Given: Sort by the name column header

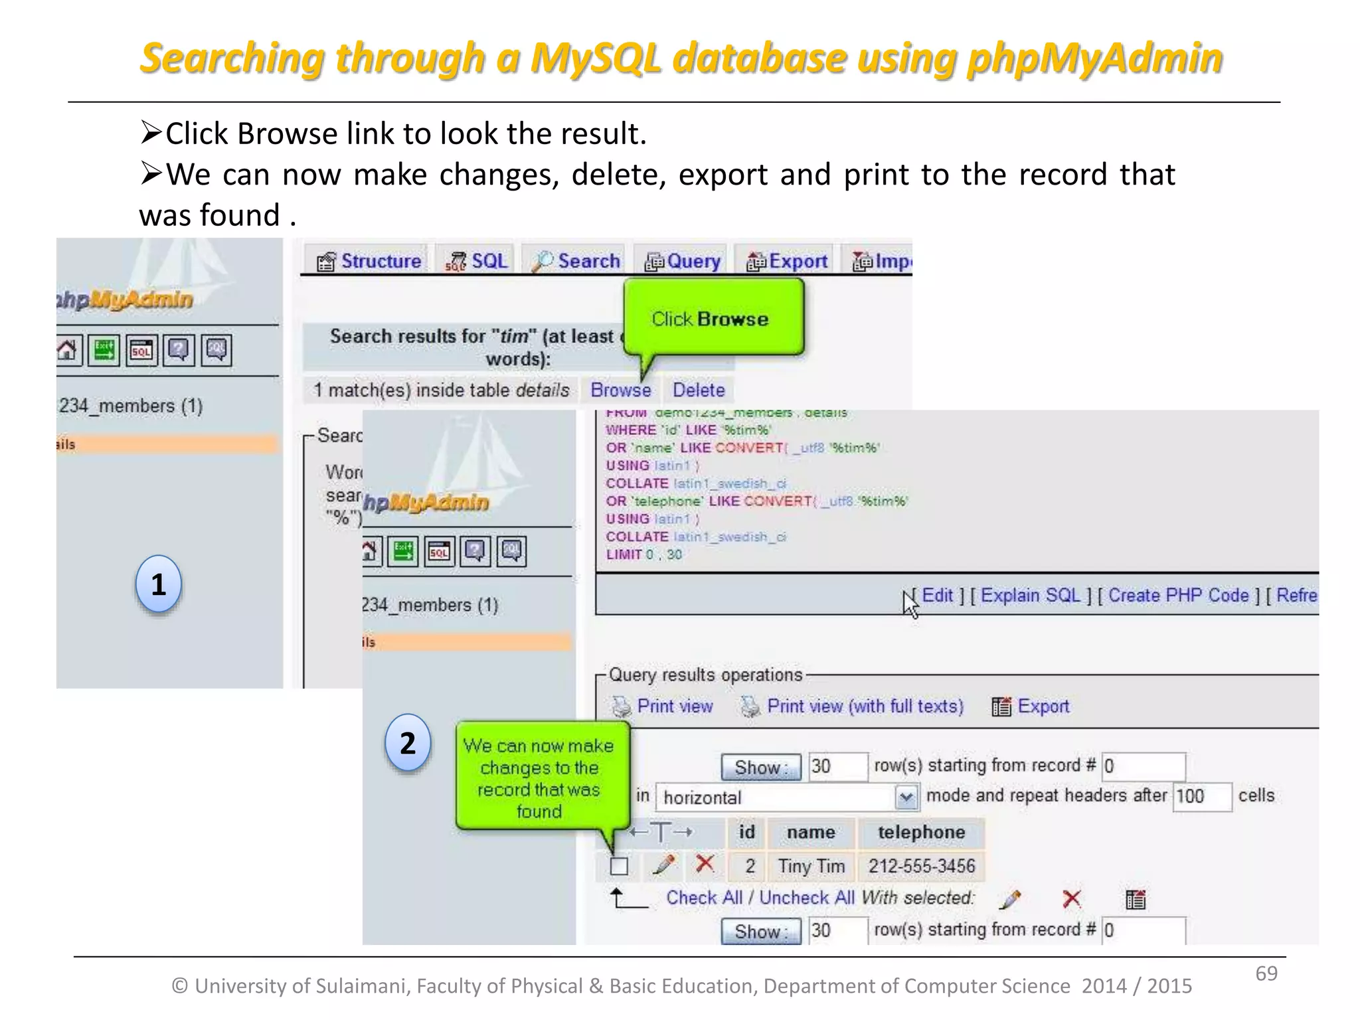Looking at the screenshot, I should point(811,832).
